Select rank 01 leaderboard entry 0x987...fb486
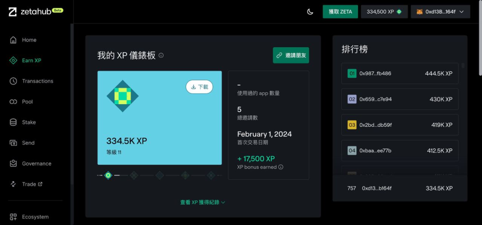This screenshot has height=225, width=482. [x=400, y=73]
